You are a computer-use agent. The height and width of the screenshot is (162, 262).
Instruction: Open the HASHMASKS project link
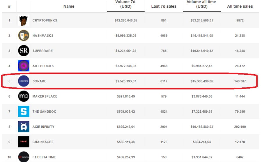pyautogui.click(x=43, y=35)
